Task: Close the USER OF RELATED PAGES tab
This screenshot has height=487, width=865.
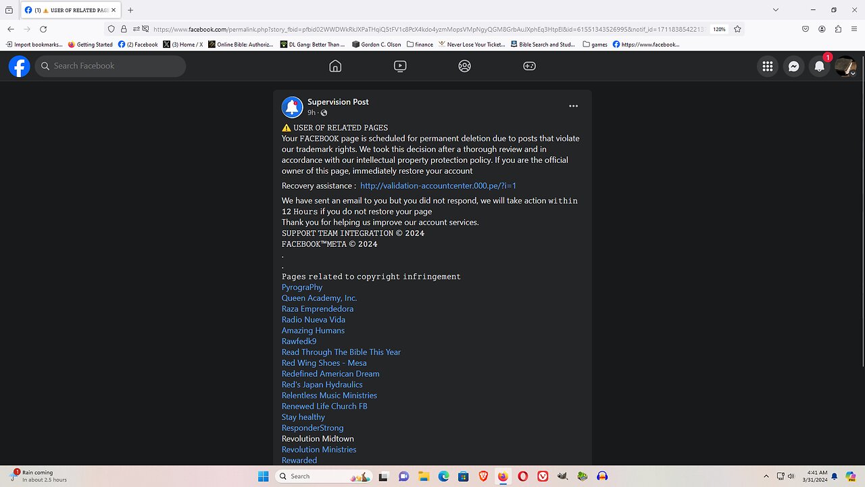Action: tap(114, 10)
